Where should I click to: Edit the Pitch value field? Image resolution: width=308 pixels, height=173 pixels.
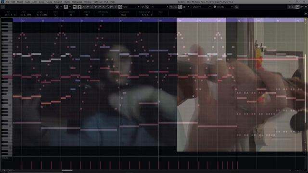[55, 15]
